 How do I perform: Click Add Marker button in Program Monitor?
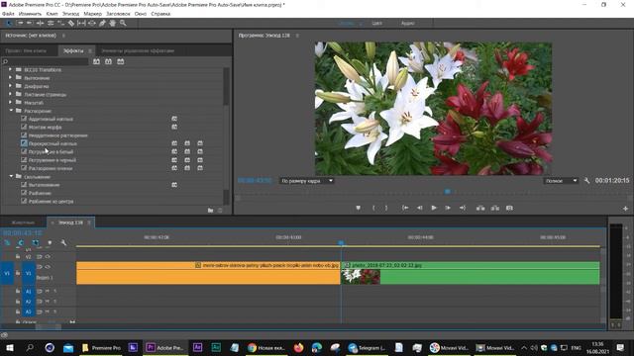[x=358, y=208]
